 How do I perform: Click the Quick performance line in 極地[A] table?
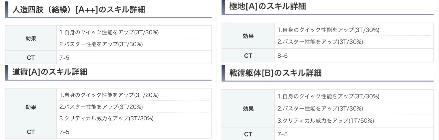[x=328, y=30]
